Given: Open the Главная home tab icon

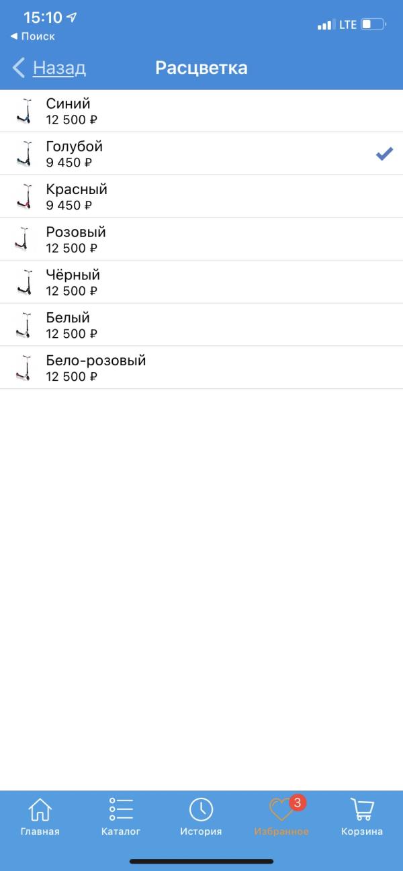Looking at the screenshot, I should [40, 809].
